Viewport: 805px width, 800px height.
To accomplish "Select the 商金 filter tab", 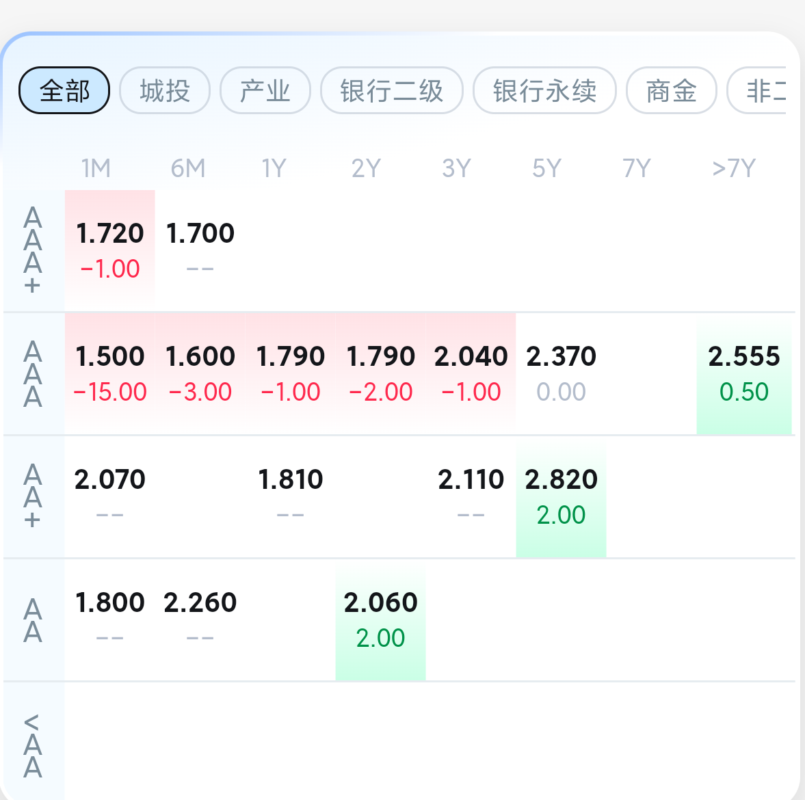I will [671, 90].
